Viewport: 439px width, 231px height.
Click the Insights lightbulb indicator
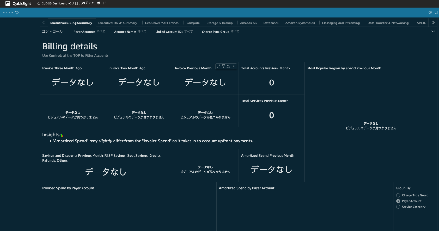click(x=62, y=135)
